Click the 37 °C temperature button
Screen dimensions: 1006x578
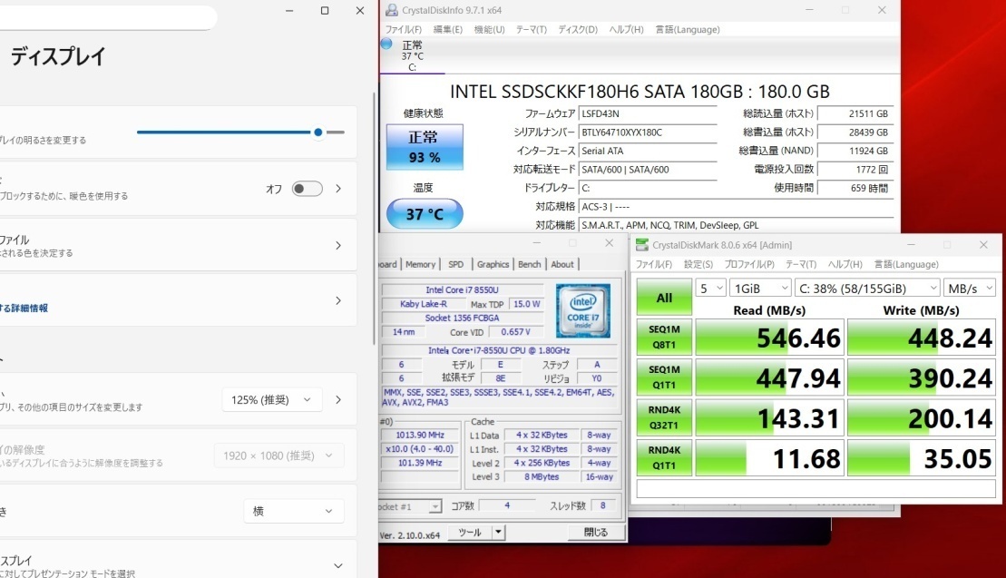pos(425,213)
